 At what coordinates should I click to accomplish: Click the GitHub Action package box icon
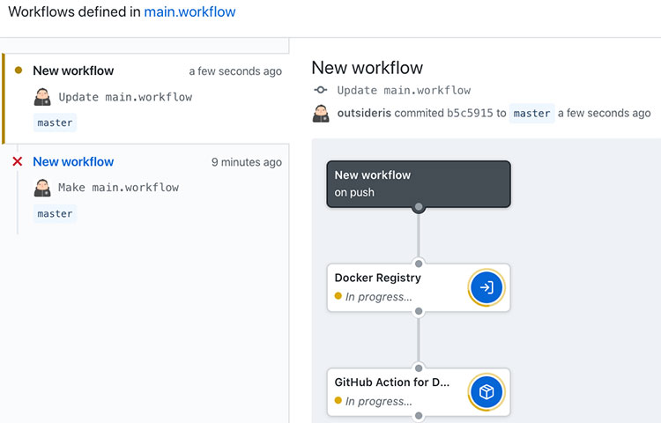486,392
